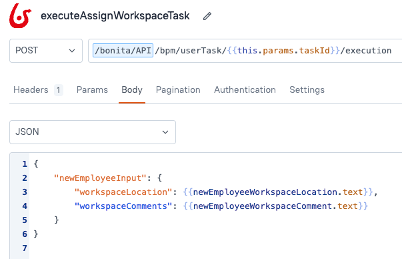Image resolution: width=402 pixels, height=259 pixels.
Task: Click the Bonita red logo icon
Action: point(21,15)
